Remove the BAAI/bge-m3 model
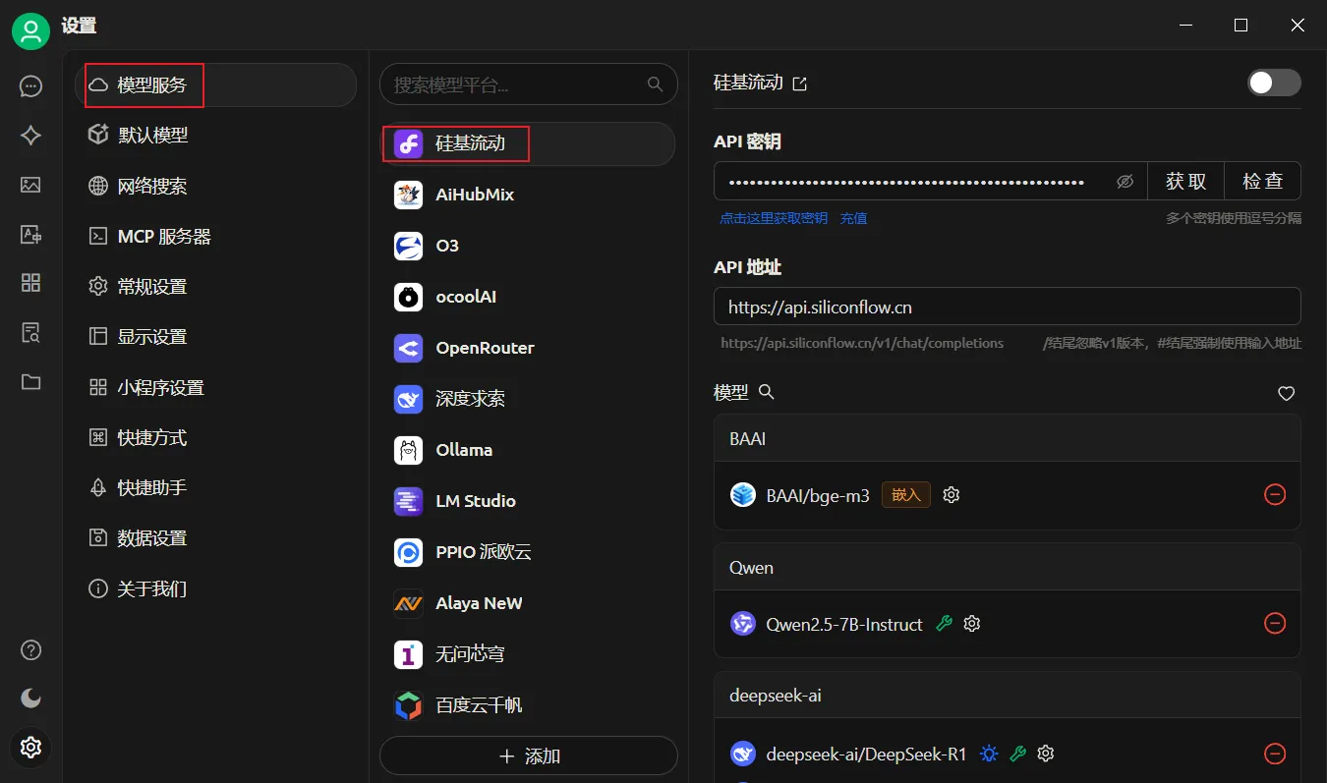This screenshot has height=783, width=1327. 1275,495
